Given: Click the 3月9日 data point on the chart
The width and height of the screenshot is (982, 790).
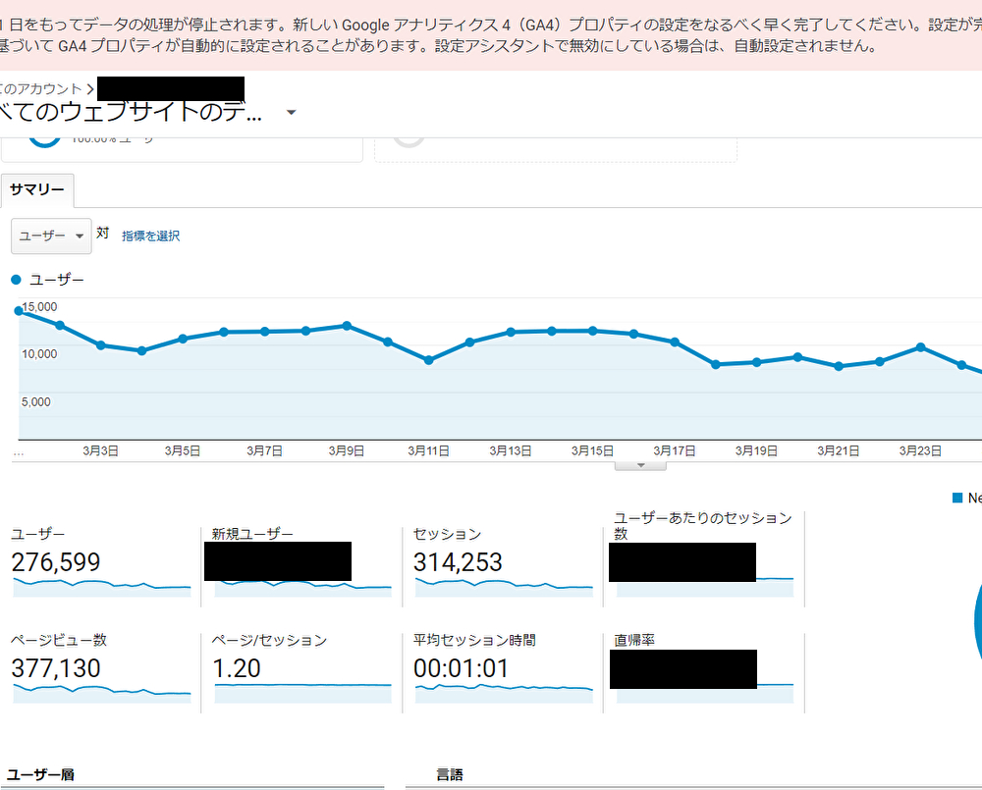Looking at the screenshot, I should point(346,325).
